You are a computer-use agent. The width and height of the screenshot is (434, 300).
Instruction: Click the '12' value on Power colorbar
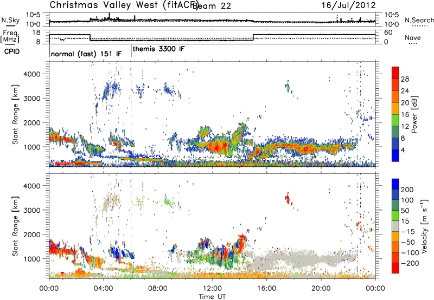405,127
